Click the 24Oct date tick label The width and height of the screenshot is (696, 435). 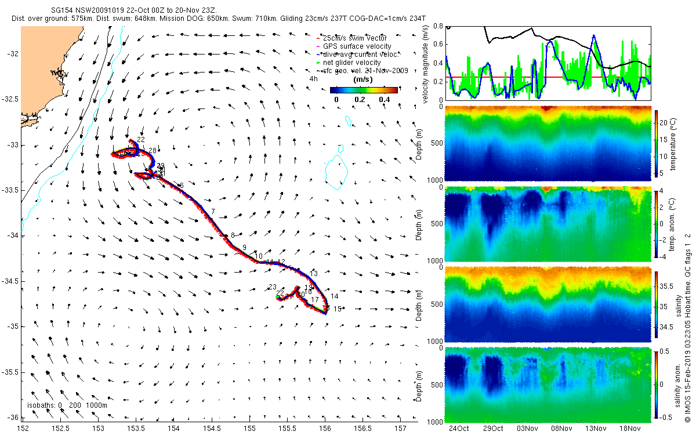(x=459, y=429)
